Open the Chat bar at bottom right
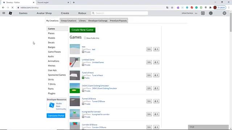Viewport: 232px width, 130px height. pos(208,127)
